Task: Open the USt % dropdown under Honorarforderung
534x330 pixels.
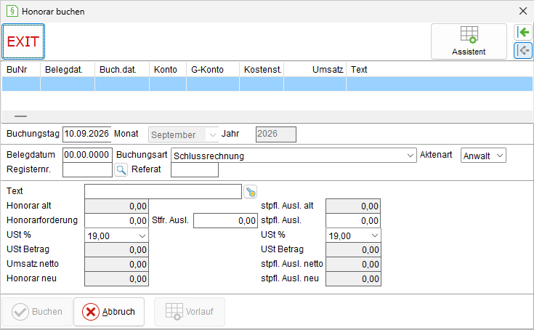Action: click(x=116, y=236)
